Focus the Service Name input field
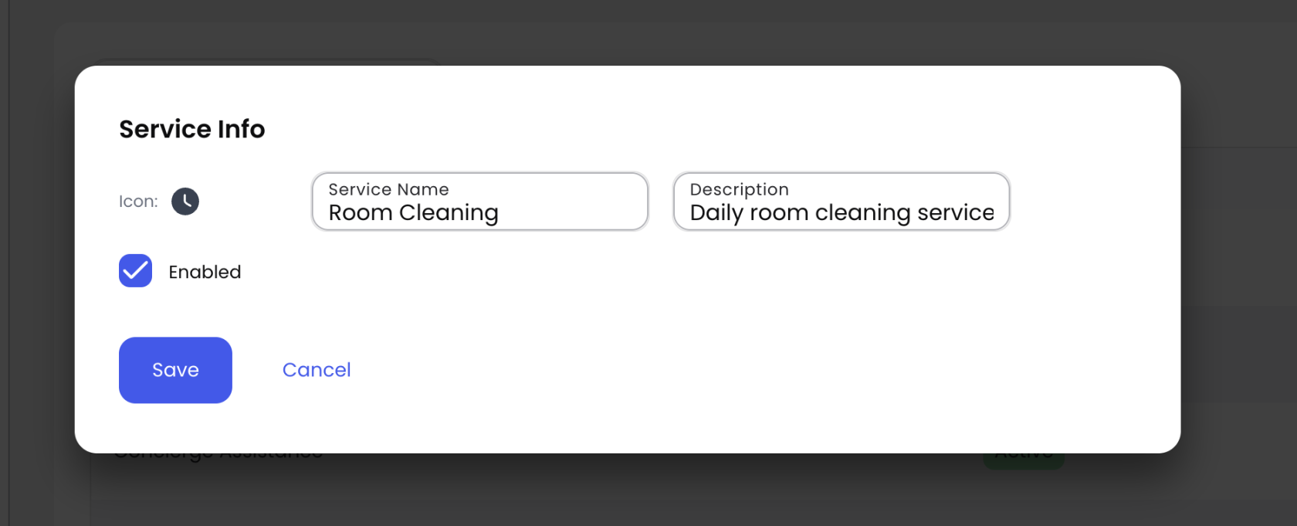 479,202
